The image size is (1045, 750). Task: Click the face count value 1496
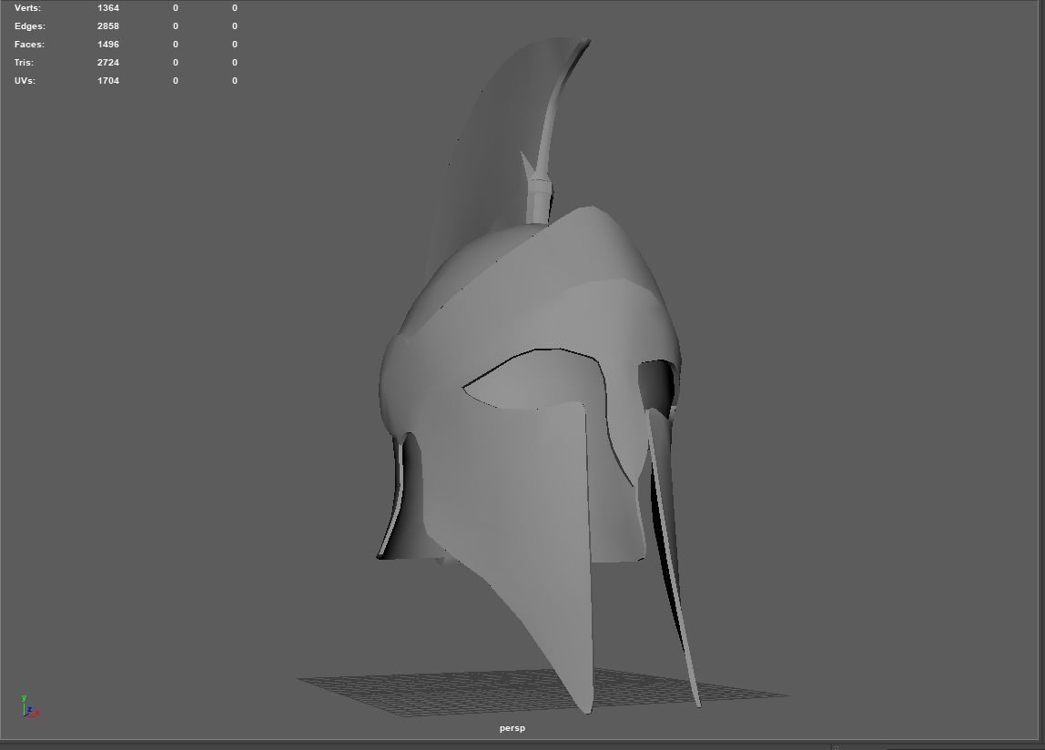108,44
